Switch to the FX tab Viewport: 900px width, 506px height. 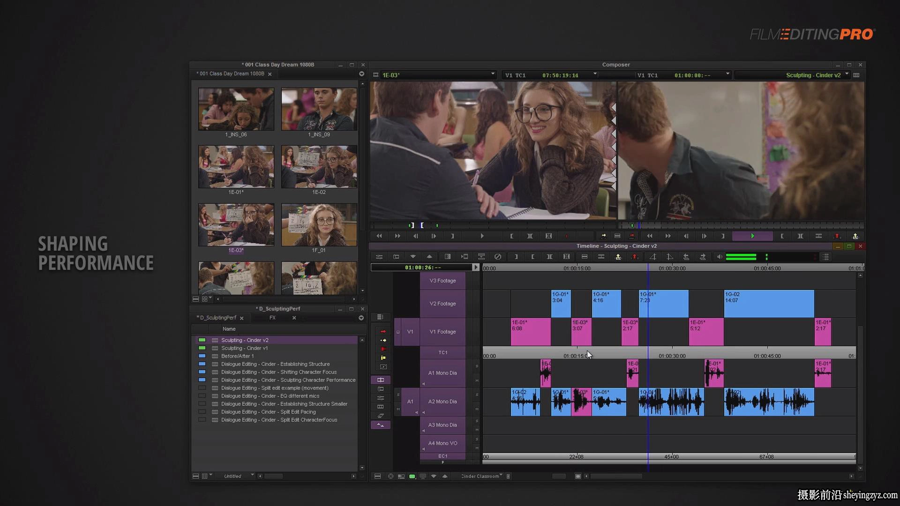272,318
